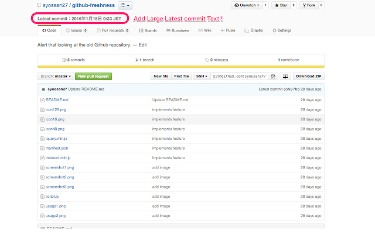The image size is (375, 234).
Task: Star the repository
Action: (281, 5)
